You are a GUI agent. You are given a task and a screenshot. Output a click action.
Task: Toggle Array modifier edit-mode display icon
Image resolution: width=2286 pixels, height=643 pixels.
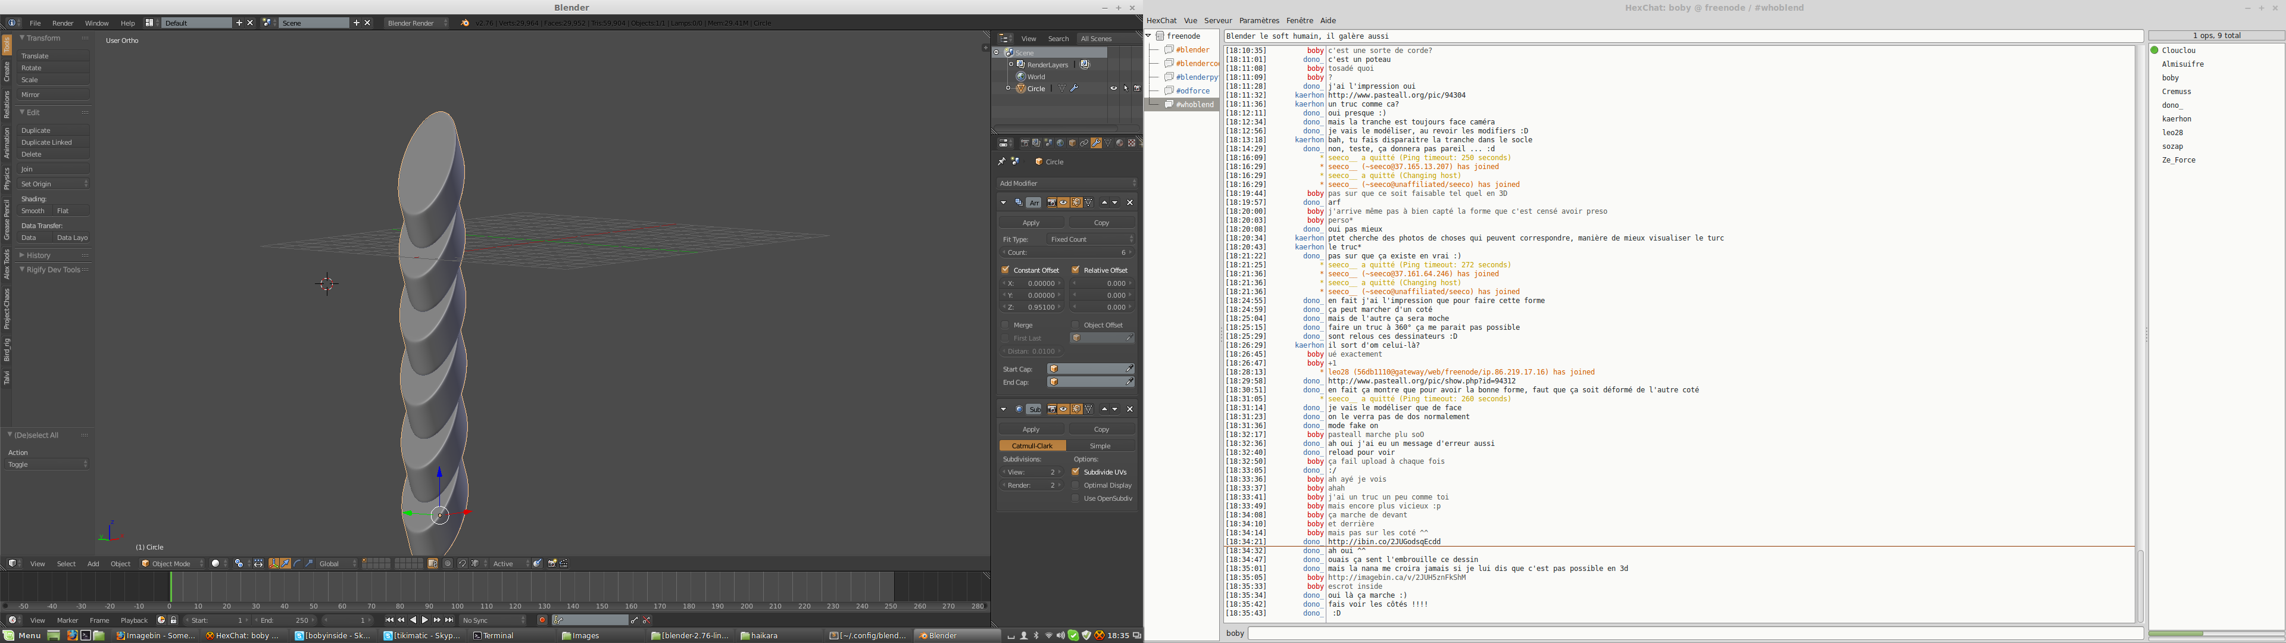pos(1076,202)
